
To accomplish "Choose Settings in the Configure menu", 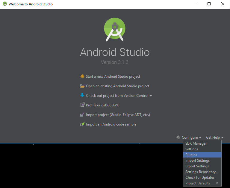I will tap(202, 149).
